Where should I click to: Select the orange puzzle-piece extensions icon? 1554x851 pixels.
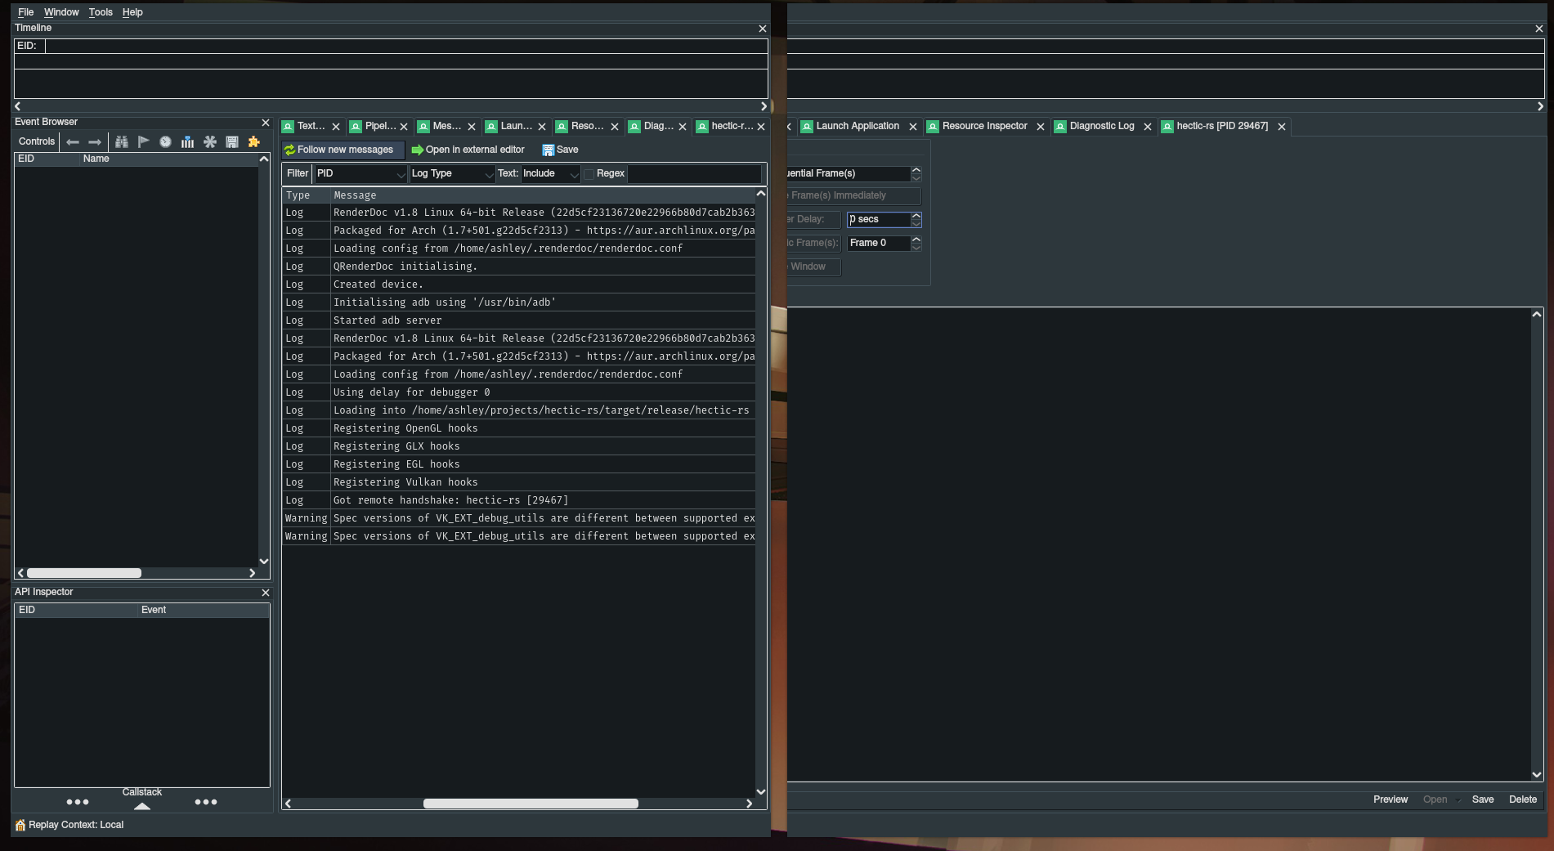pos(254,142)
